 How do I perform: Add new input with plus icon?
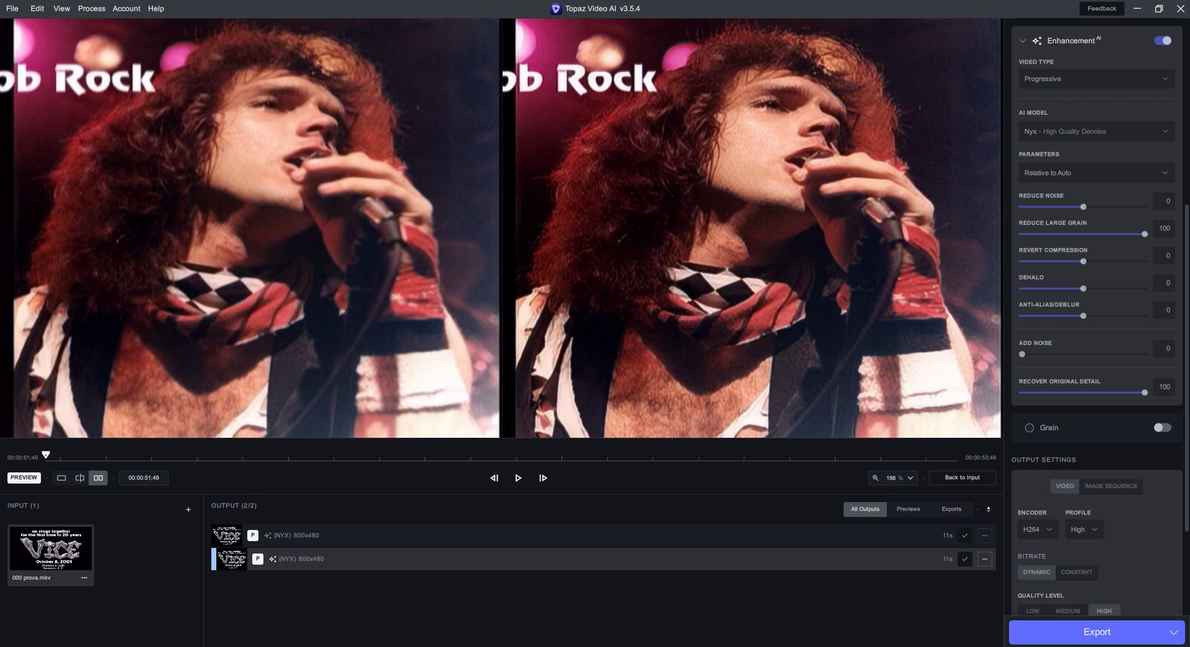pos(188,510)
